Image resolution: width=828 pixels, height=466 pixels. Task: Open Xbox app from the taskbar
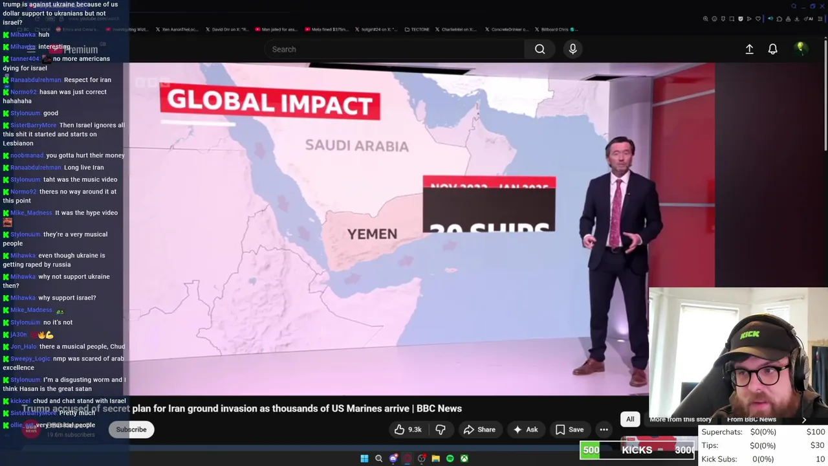click(x=464, y=458)
